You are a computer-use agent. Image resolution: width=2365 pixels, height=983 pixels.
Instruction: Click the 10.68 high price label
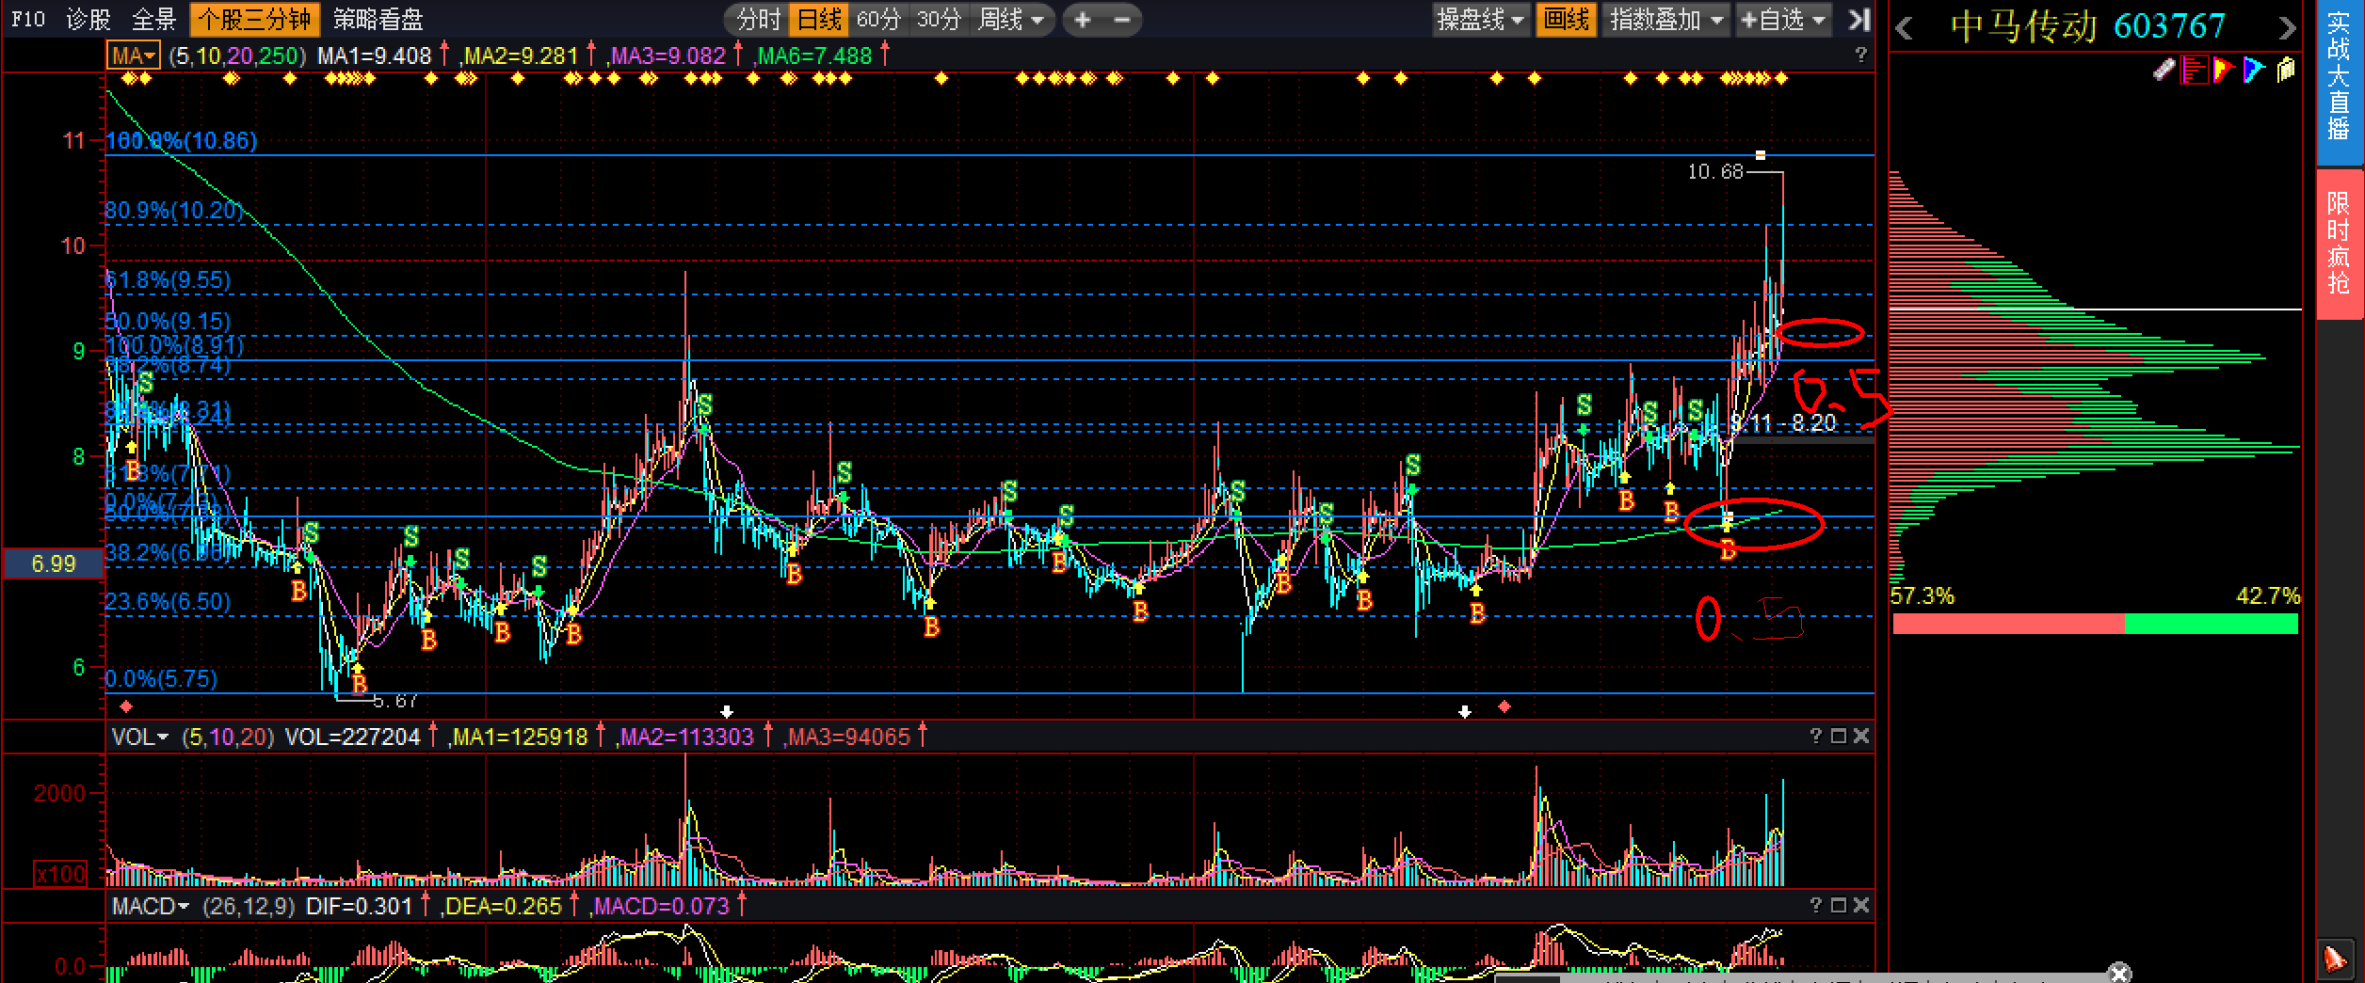coord(1714,171)
